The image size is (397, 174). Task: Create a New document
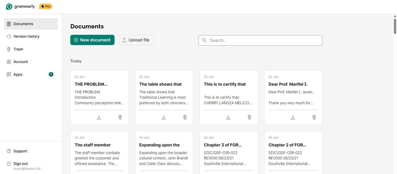click(92, 40)
